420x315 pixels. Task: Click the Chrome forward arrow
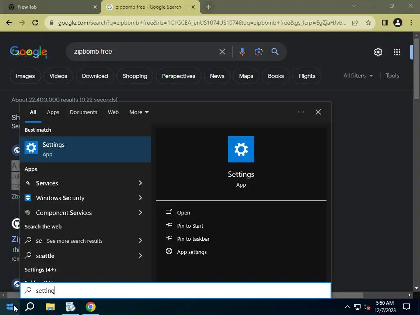coord(22,23)
